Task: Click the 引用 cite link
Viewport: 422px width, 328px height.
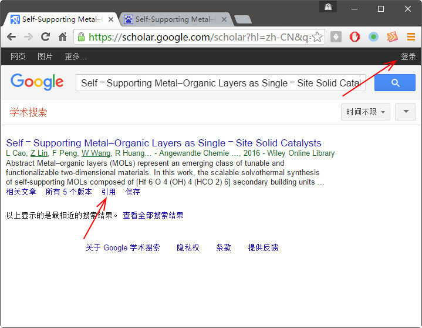Action: coord(109,192)
